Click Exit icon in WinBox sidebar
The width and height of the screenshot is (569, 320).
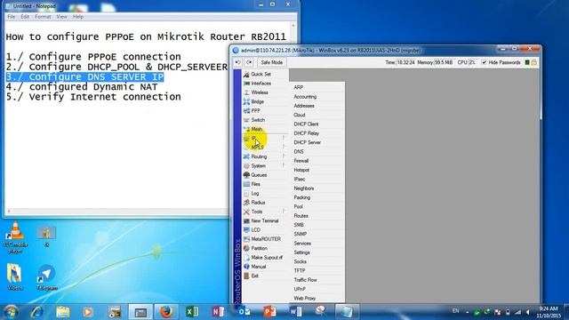(246, 276)
